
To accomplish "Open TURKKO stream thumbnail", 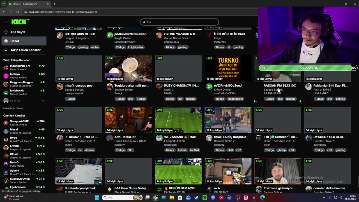I will (228, 68).
